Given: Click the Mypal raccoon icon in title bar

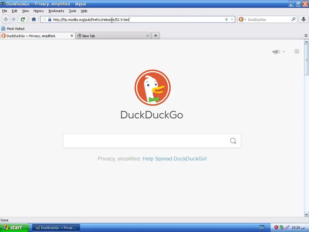Looking at the screenshot, I should click(x=3, y=4).
